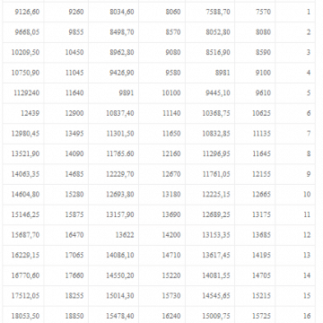Viewport: 323px width, 323px height.
Task: Click the cell showing 8962,80
Action: click(x=113, y=52)
